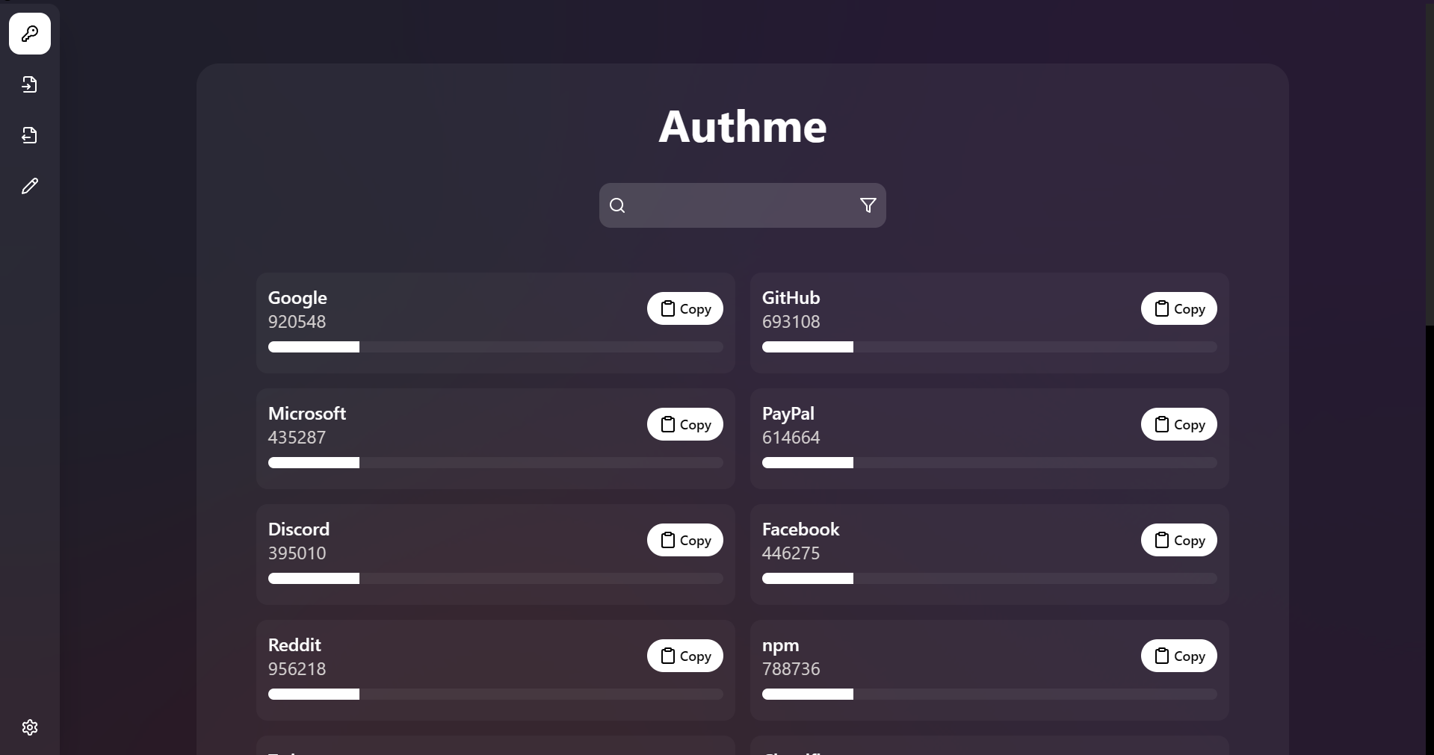Image resolution: width=1434 pixels, height=755 pixels.
Task: Copy the Microsoft code
Action: pyautogui.click(x=685, y=424)
